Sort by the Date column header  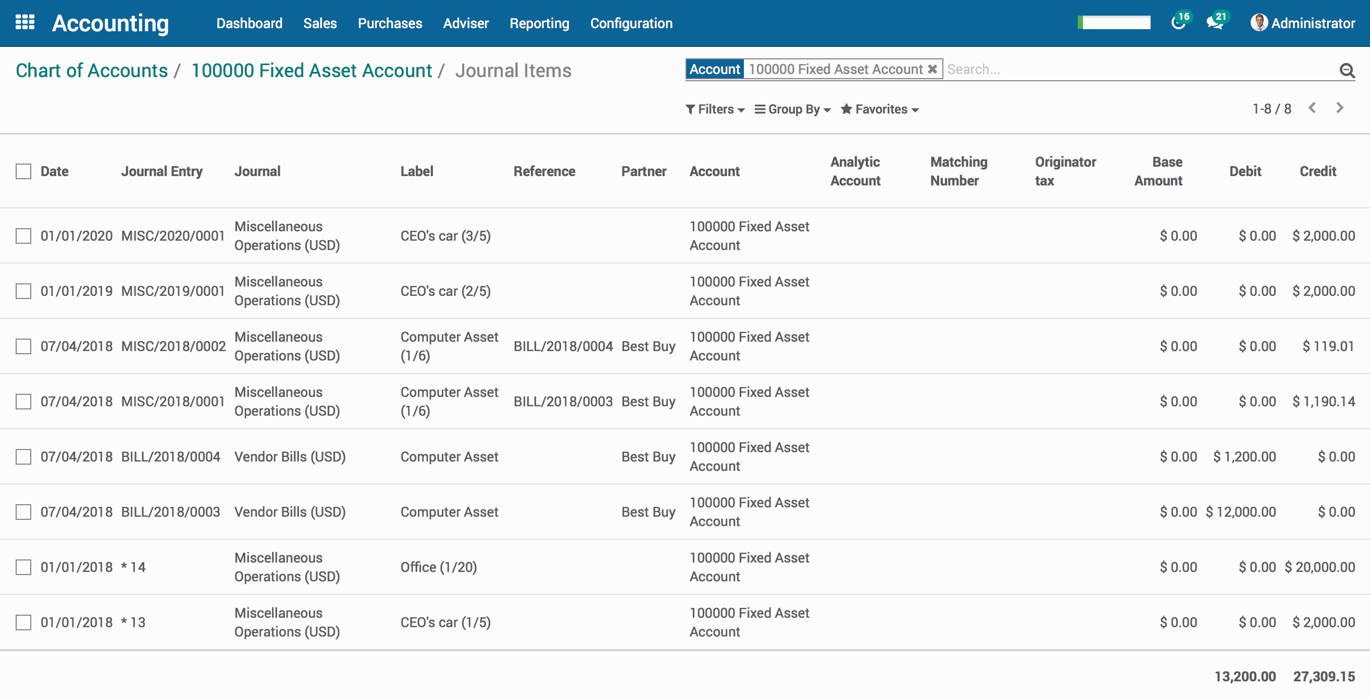pos(54,171)
